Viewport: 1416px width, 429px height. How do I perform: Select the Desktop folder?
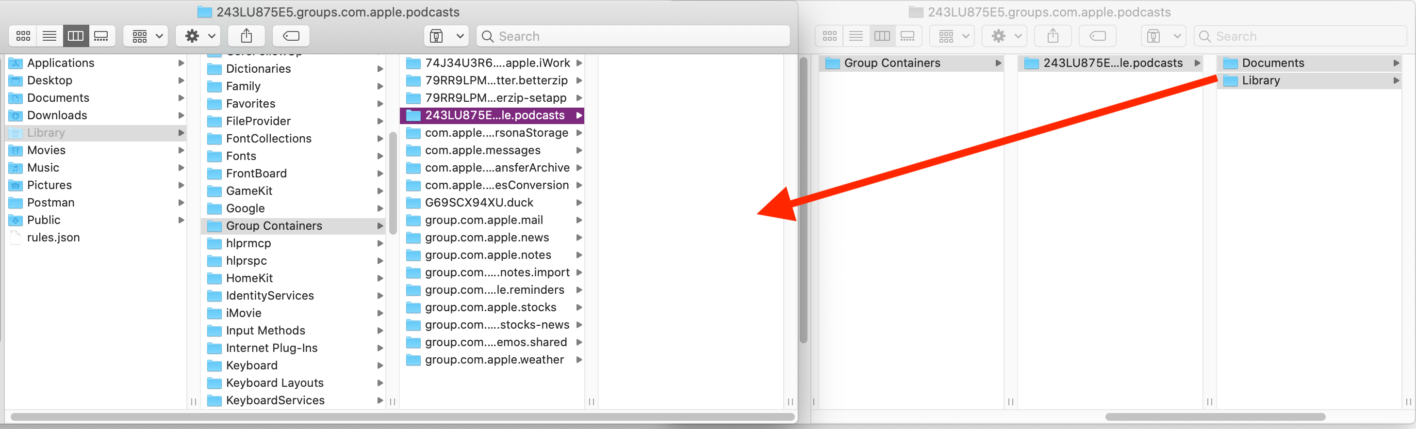click(x=96, y=80)
